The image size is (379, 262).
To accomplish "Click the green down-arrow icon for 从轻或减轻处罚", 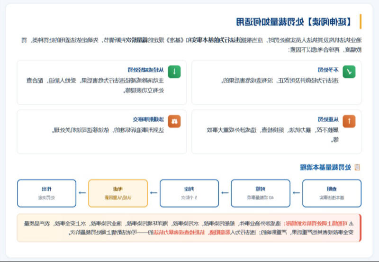I will point(174,72).
